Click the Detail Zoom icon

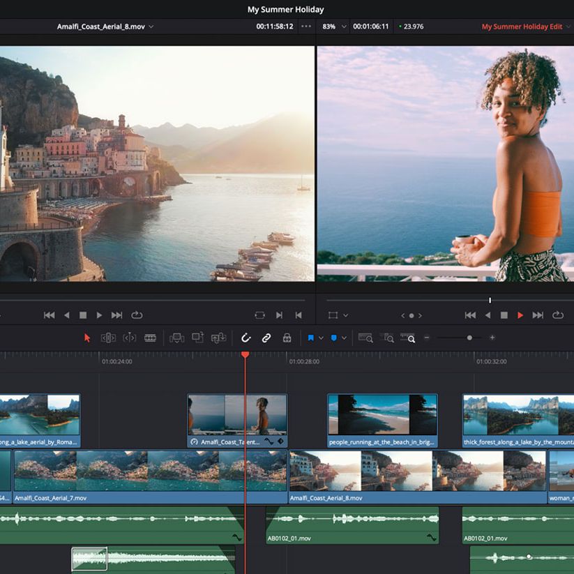click(x=386, y=338)
